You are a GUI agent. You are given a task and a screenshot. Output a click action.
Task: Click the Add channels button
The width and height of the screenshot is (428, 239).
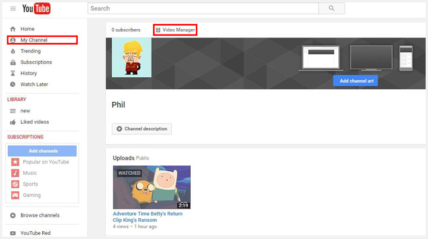click(x=42, y=151)
